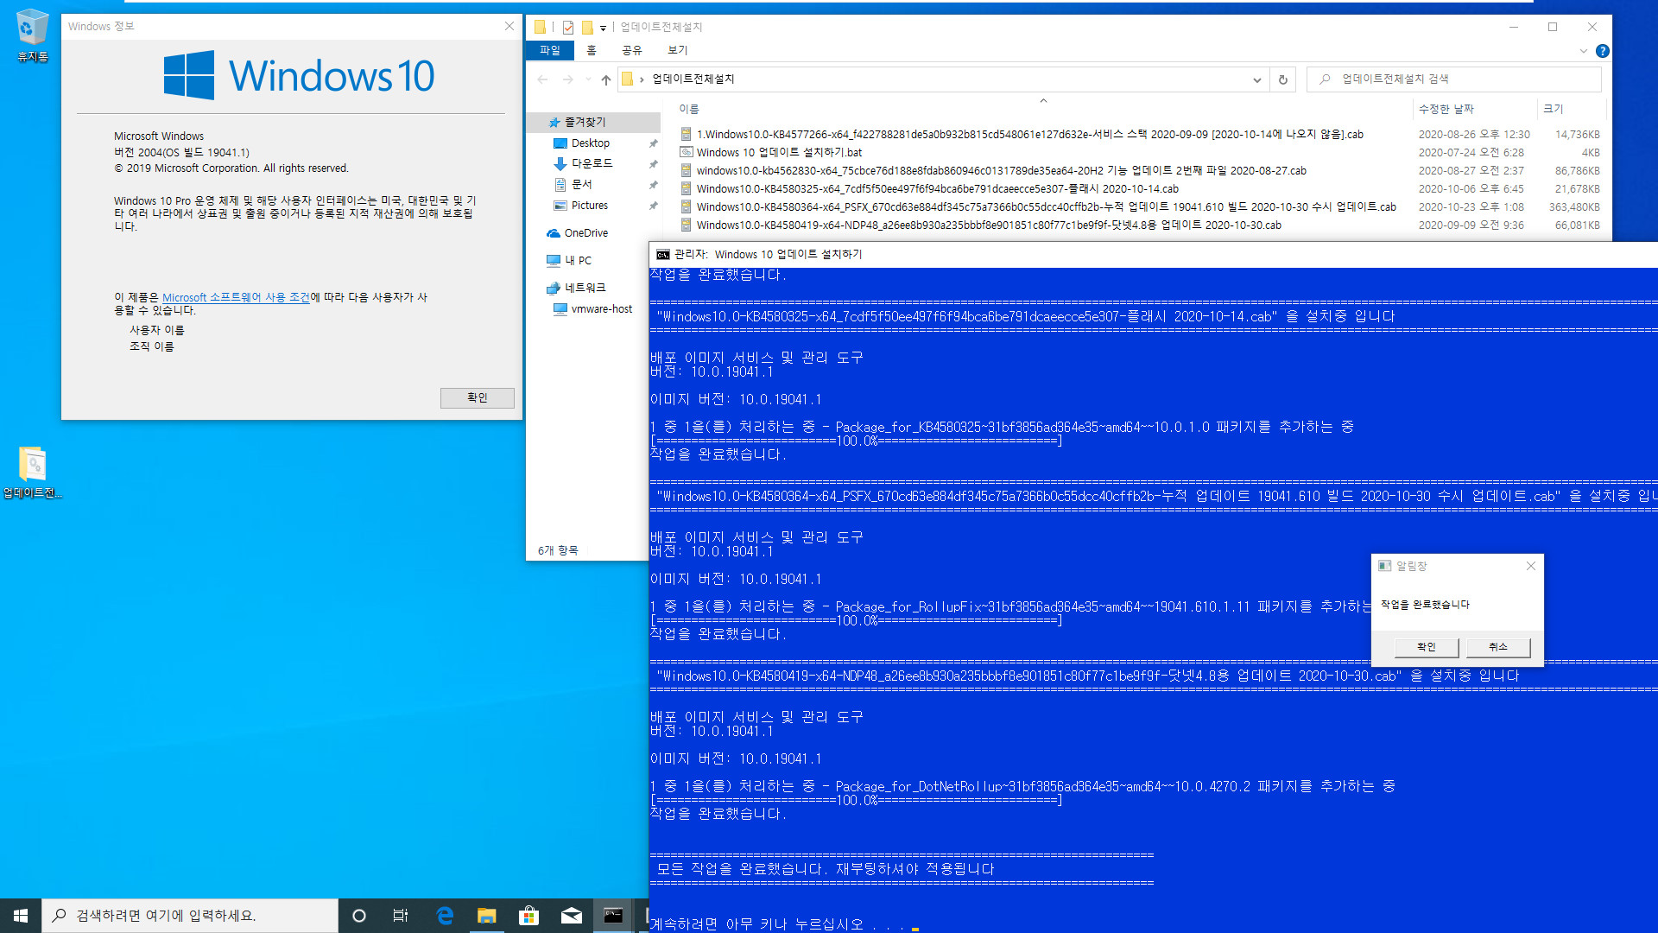Close the 알림창 popup
Viewport: 1658px width, 933px height.
pyautogui.click(x=1531, y=566)
